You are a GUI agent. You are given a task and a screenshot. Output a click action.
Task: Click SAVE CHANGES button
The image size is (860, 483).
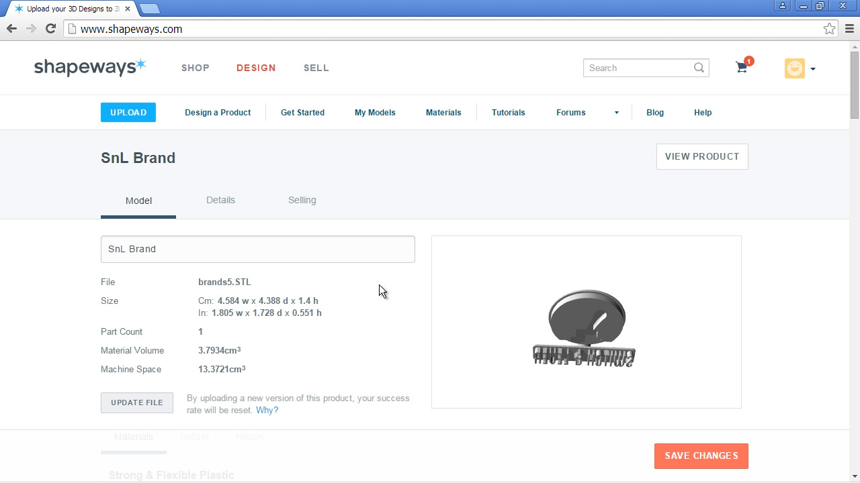(x=701, y=456)
